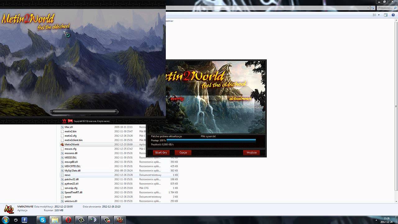Open the view options dropdown arrow
This screenshot has width=398, height=224.
point(379,15)
